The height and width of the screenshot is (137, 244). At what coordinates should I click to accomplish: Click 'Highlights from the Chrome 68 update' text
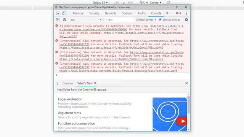pos(82,90)
